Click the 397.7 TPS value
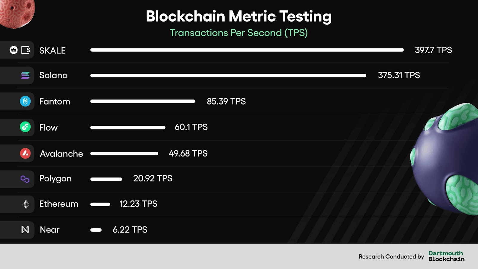This screenshot has height=269, width=478. (x=433, y=50)
